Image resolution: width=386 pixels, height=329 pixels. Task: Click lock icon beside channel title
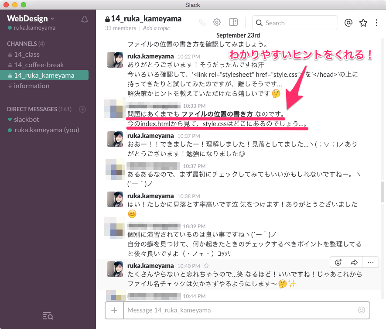click(107, 19)
